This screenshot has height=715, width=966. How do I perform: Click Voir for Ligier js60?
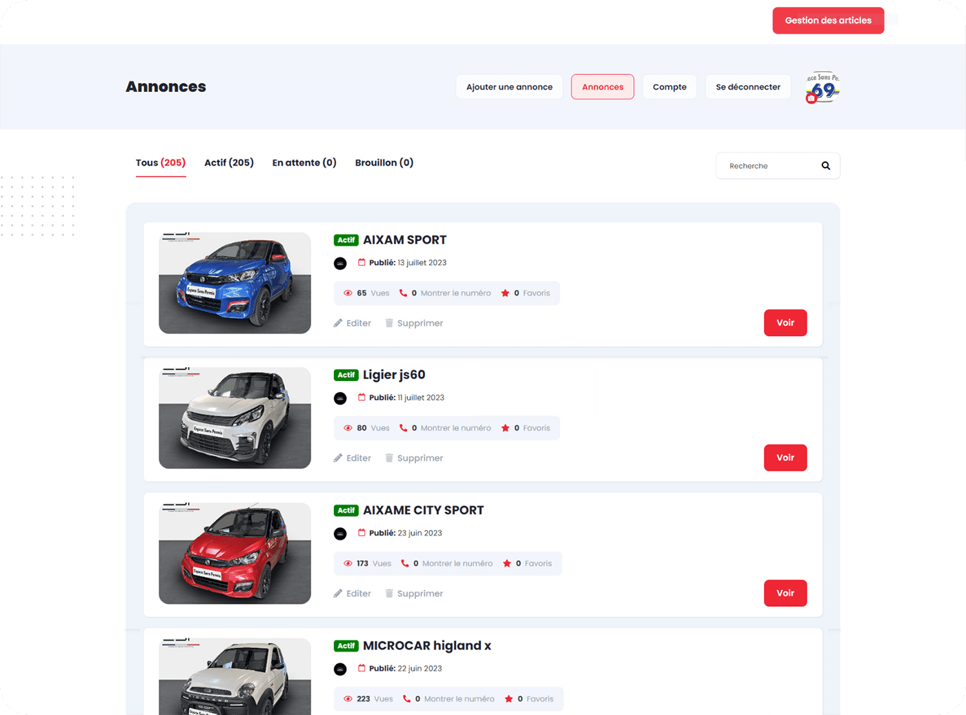(785, 458)
